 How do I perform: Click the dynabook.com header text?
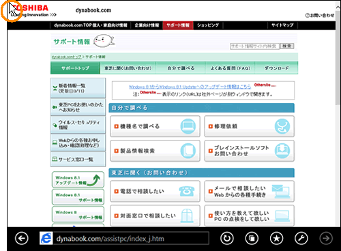93,10
